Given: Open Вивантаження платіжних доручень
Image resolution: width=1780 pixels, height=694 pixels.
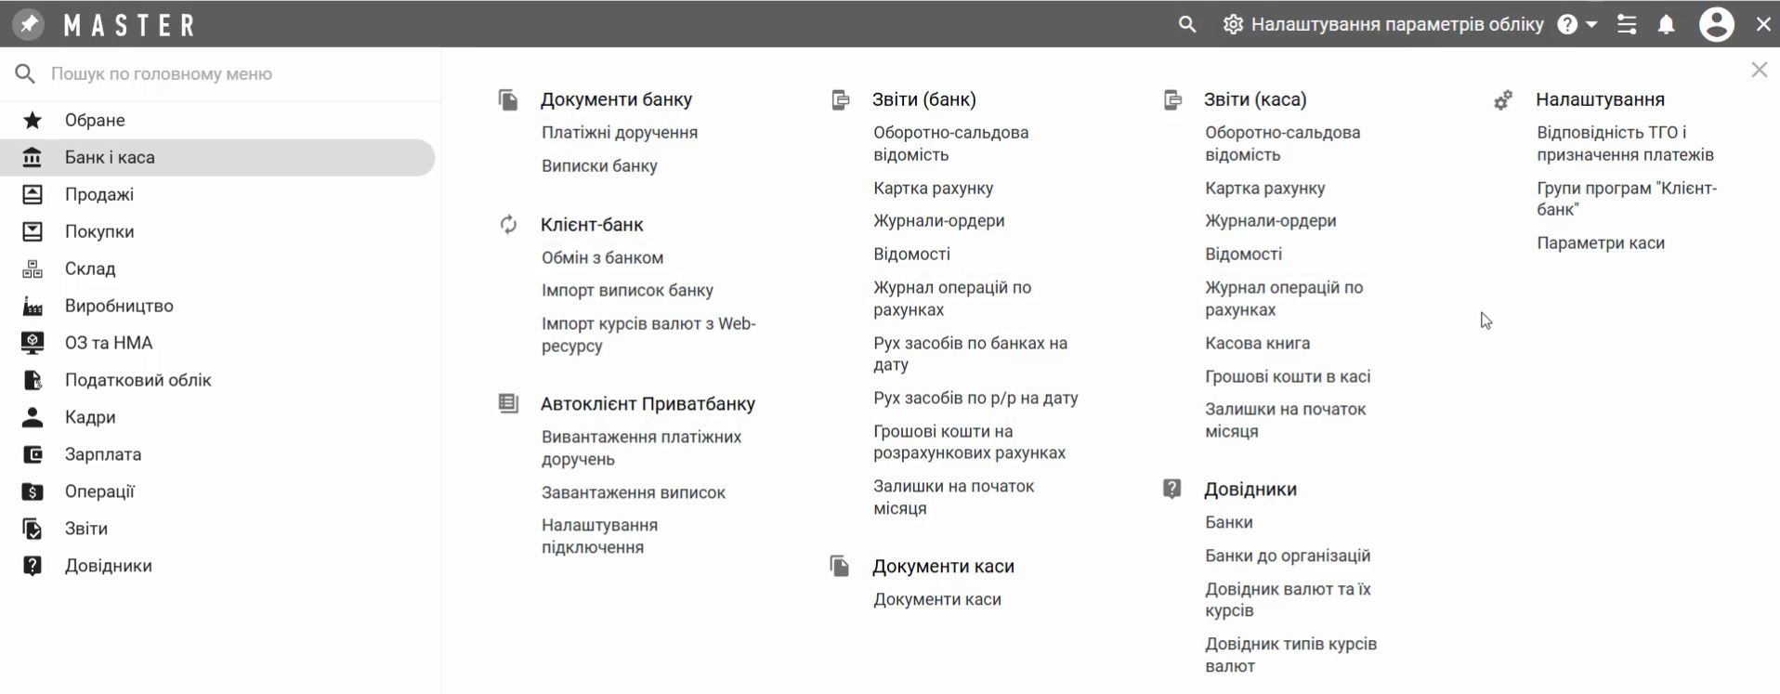Looking at the screenshot, I should pyautogui.click(x=641, y=448).
